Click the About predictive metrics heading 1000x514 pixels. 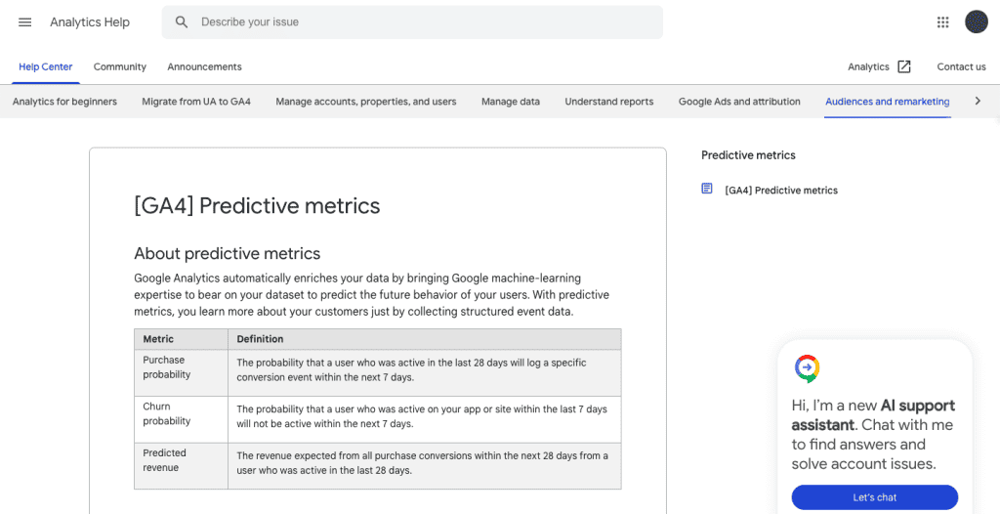pyautogui.click(x=227, y=253)
